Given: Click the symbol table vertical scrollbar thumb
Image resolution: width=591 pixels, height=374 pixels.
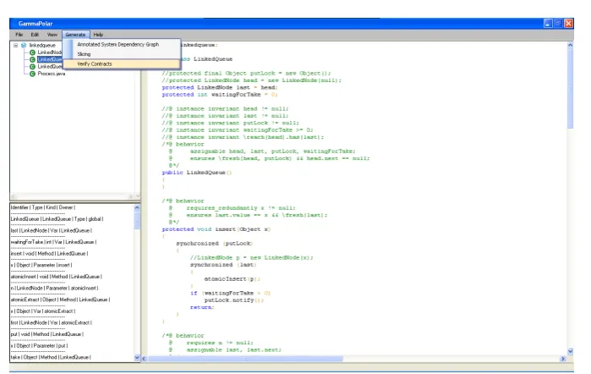Looking at the screenshot, I should click(x=137, y=220).
